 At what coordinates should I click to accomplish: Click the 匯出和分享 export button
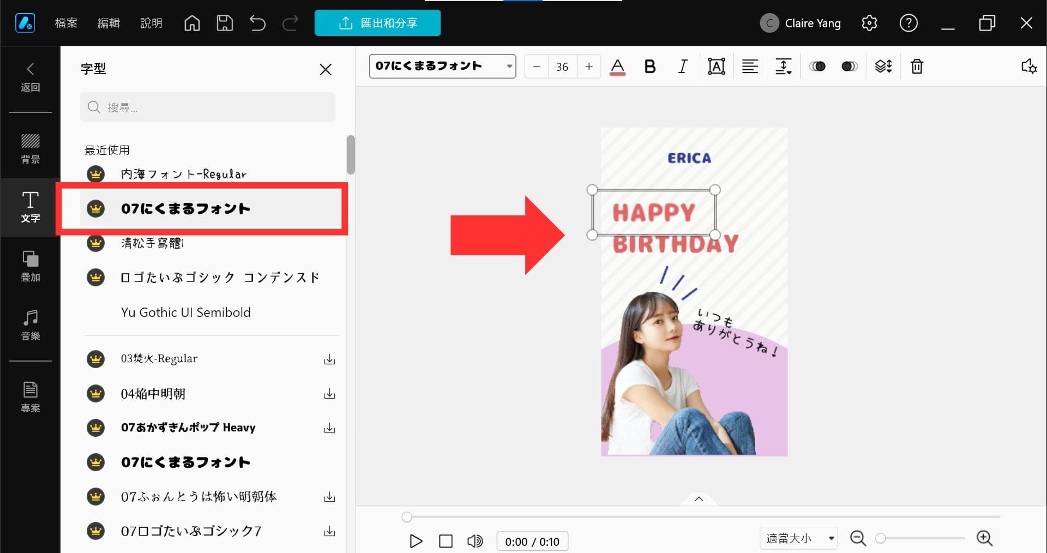pos(377,23)
